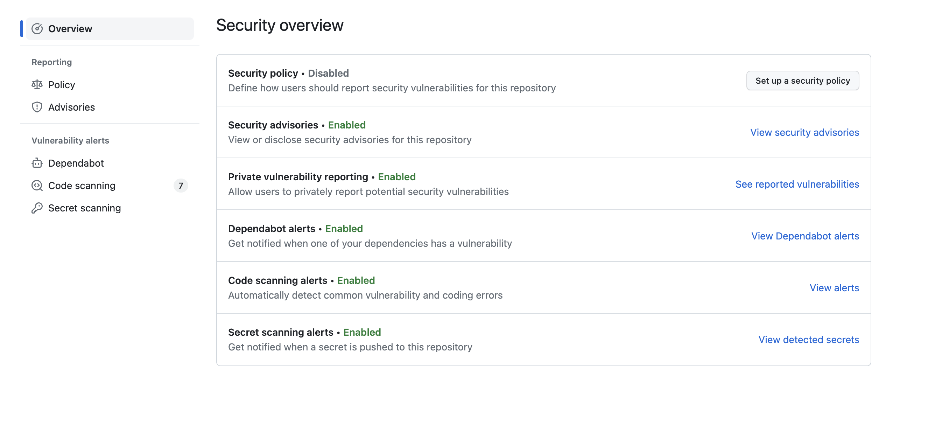935x425 pixels.
Task: Open View security advisories
Action: (805, 132)
